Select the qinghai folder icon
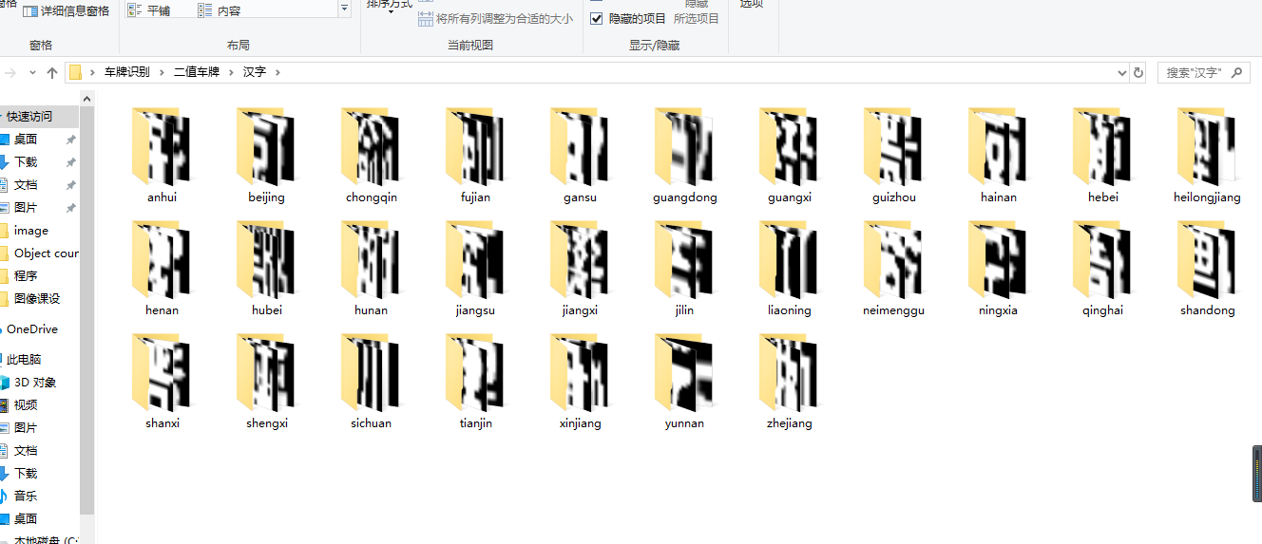The width and height of the screenshot is (1262, 544). point(1102,260)
